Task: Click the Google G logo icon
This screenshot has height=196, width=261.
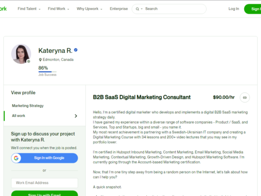Action: click(x=16, y=158)
